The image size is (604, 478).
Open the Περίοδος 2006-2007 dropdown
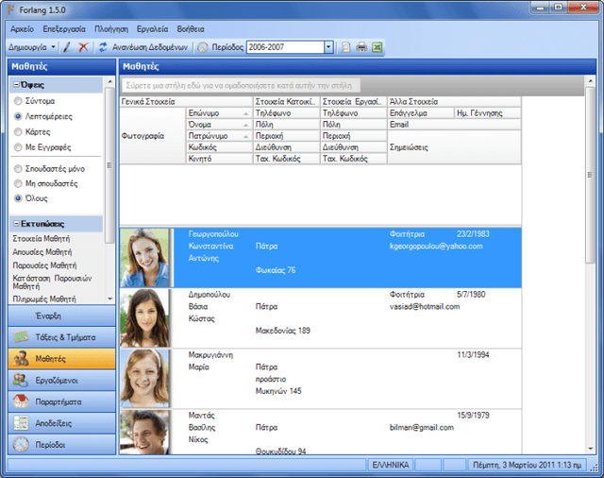pos(328,47)
